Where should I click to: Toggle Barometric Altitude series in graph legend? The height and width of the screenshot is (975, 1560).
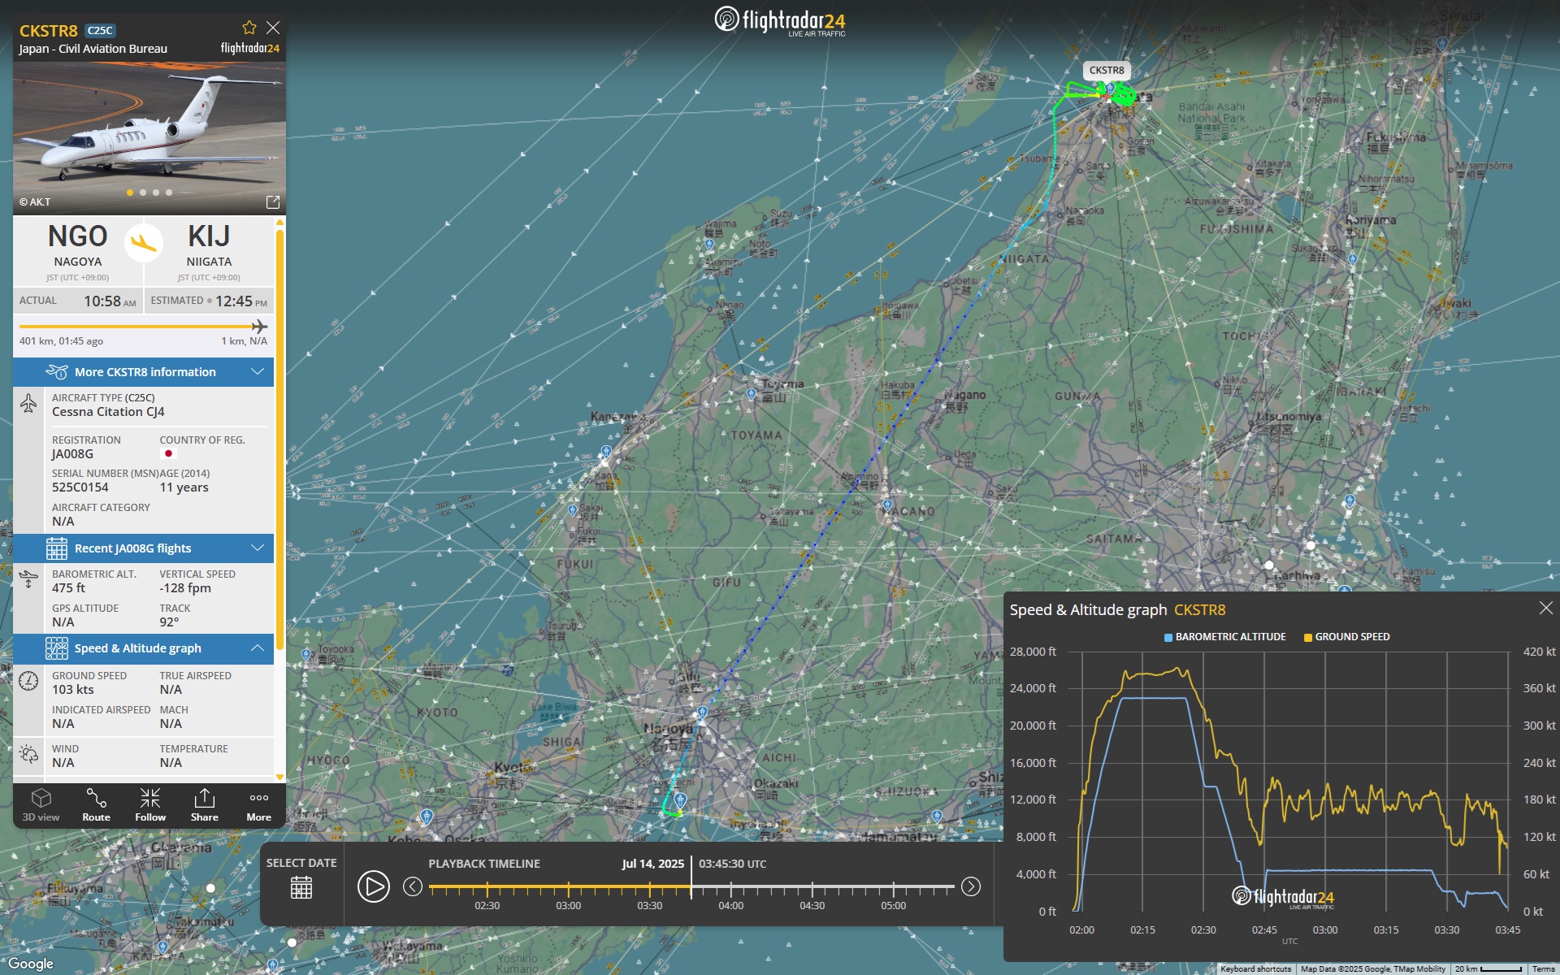pos(1225,637)
